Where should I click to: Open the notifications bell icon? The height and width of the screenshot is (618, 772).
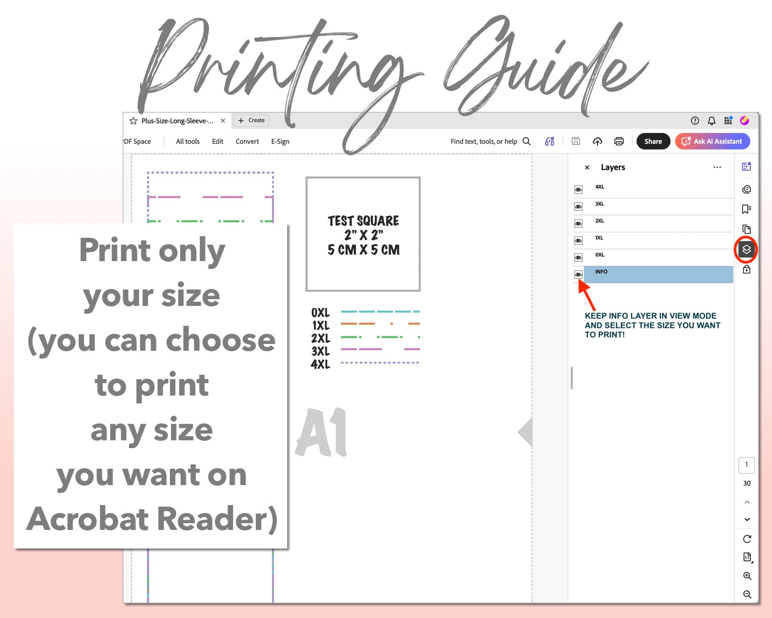711,121
